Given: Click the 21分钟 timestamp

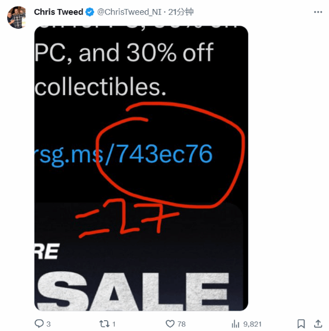Looking at the screenshot, I should (181, 12).
